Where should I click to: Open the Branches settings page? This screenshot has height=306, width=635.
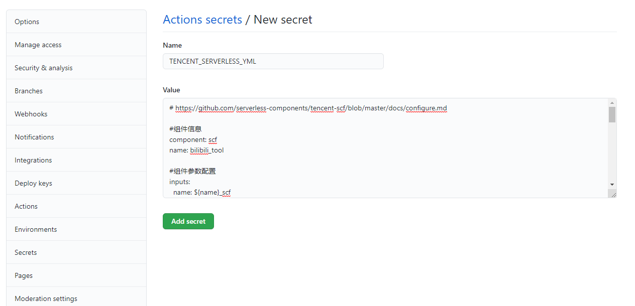28,90
